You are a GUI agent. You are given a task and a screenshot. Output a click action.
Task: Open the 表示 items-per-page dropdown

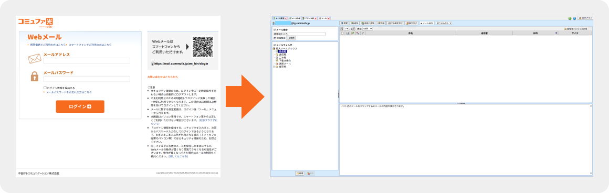(x=367, y=29)
